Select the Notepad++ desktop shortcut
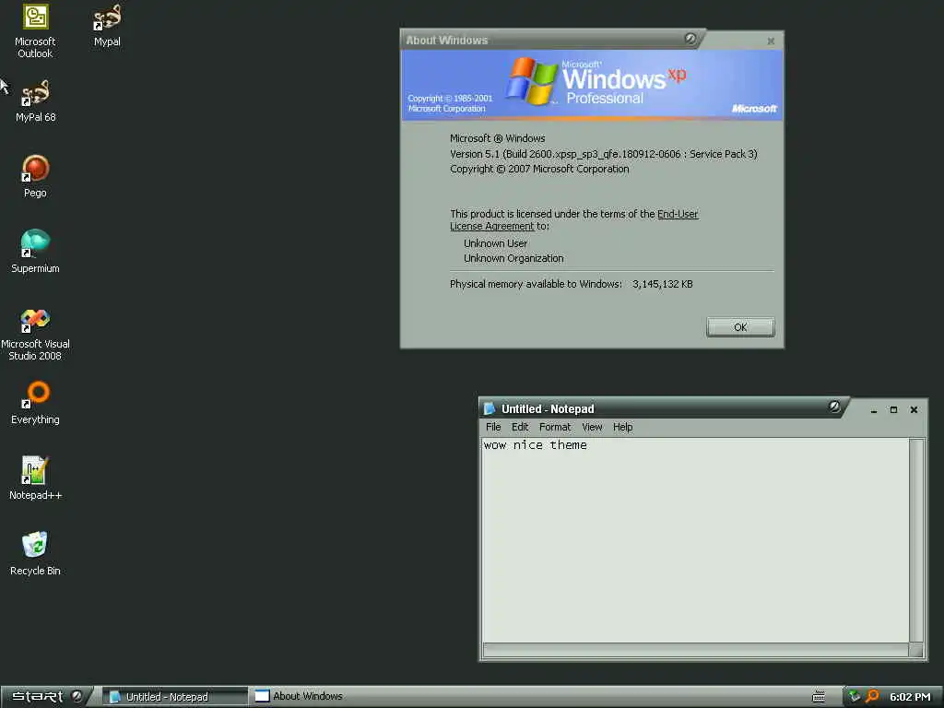This screenshot has width=944, height=708. pos(36,478)
